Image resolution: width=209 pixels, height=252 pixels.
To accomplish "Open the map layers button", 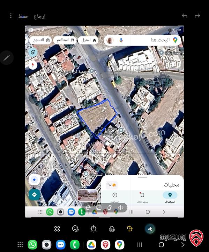I will coord(33,52).
